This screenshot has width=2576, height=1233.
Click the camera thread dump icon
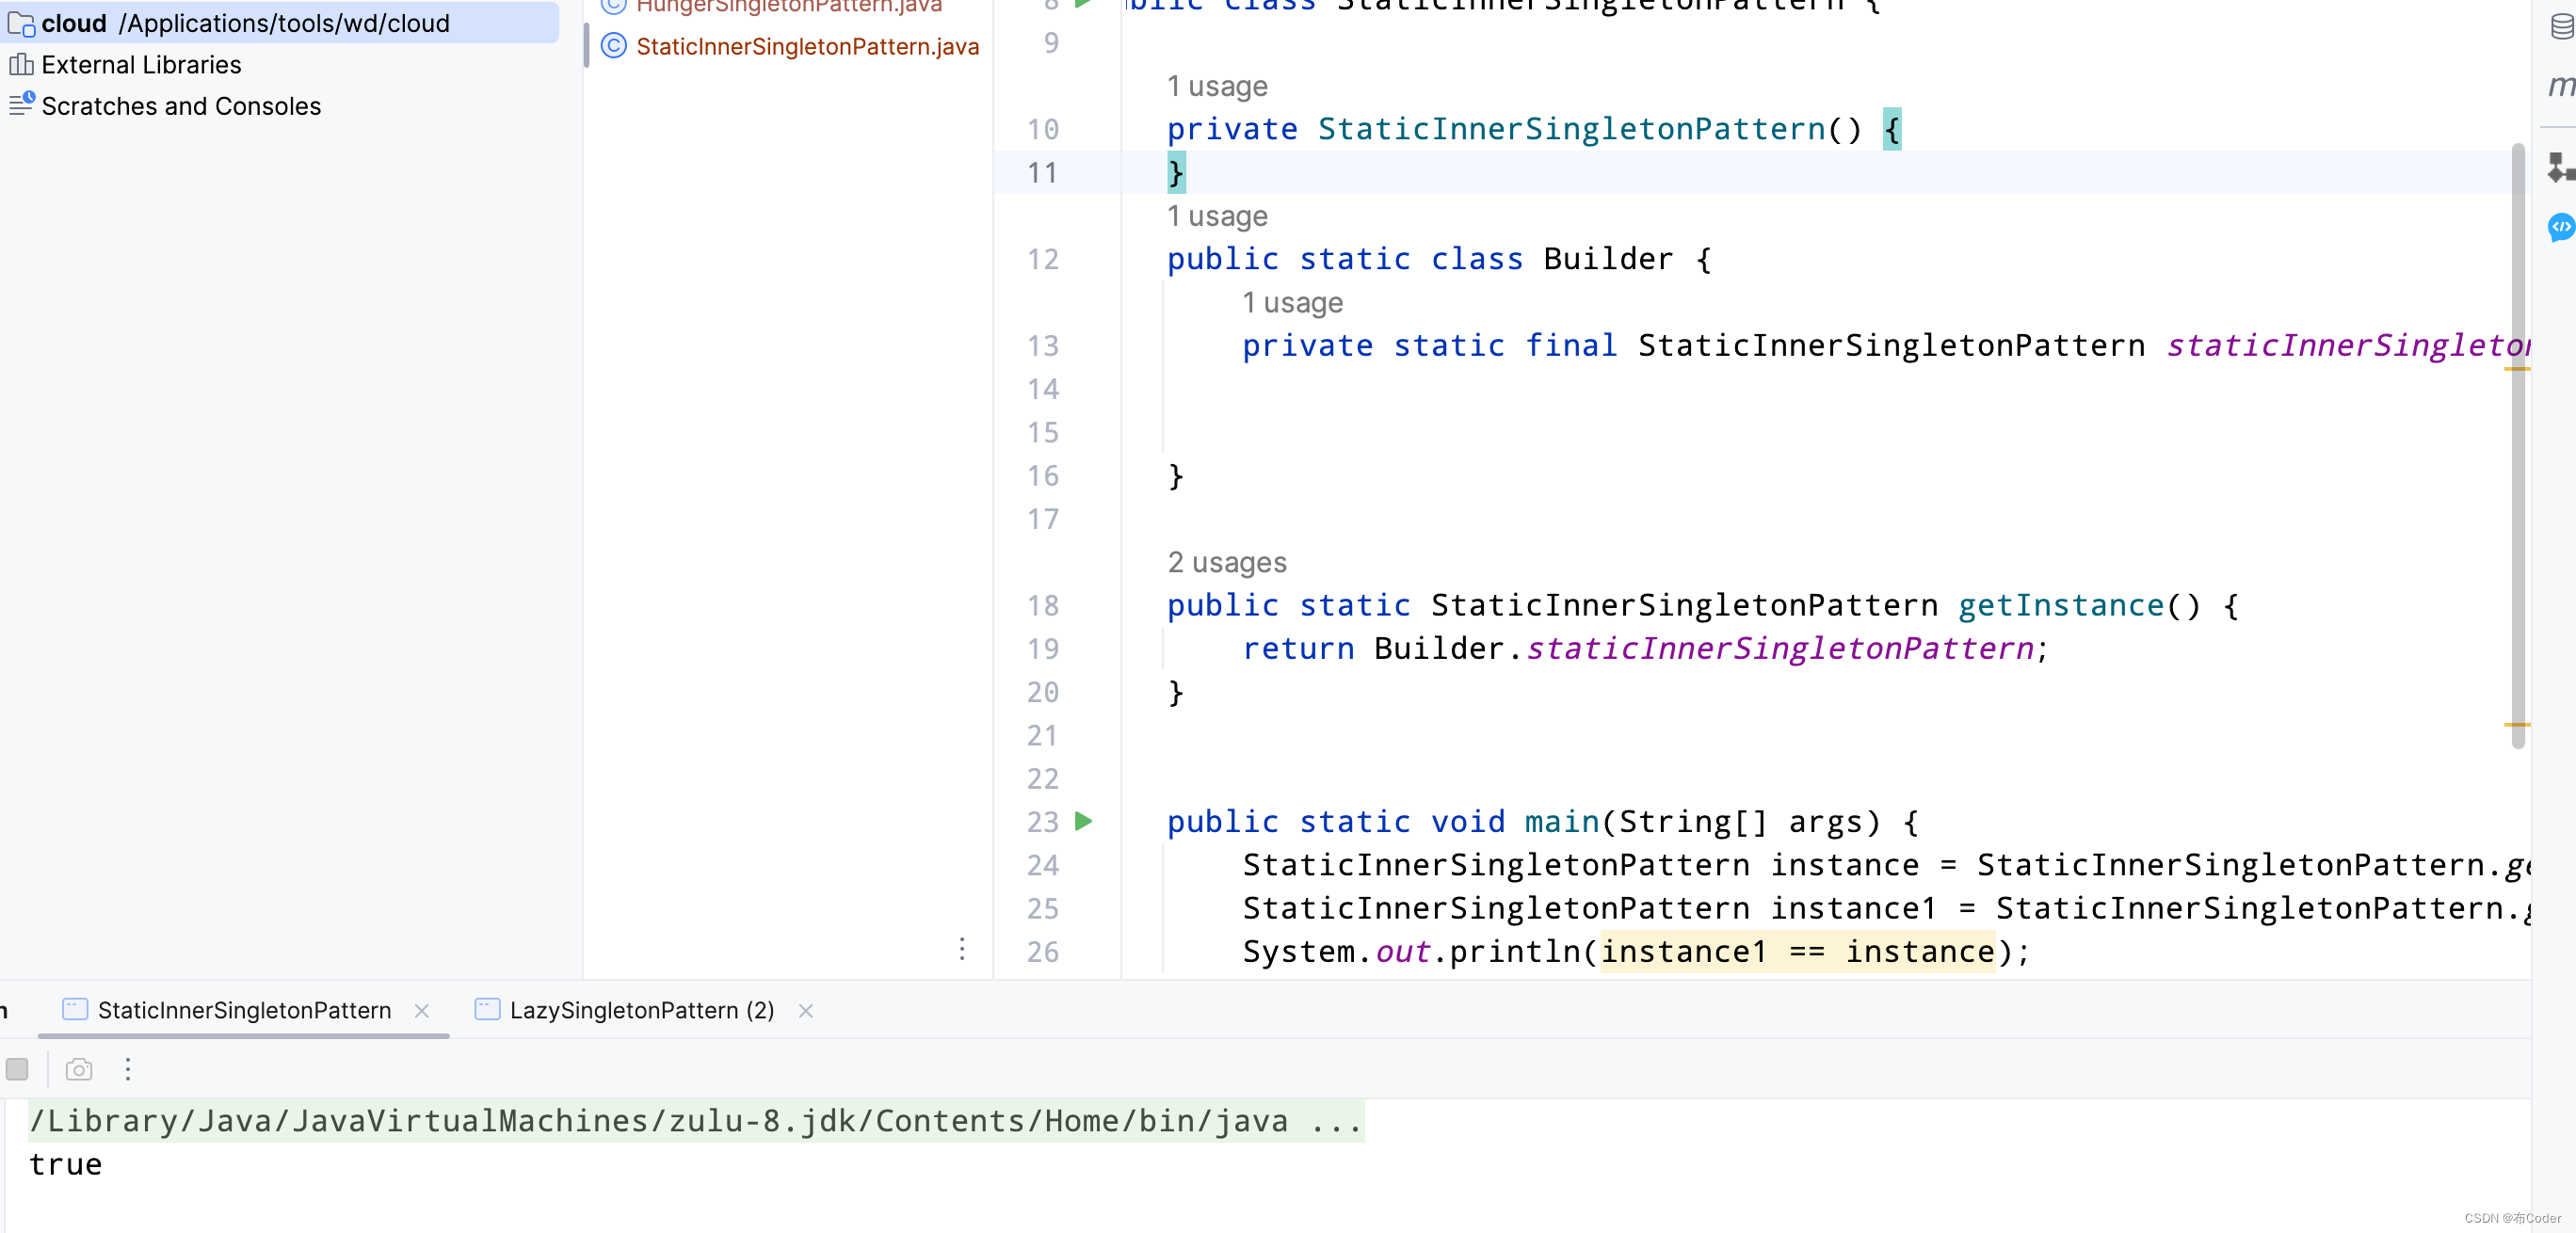[79, 1069]
